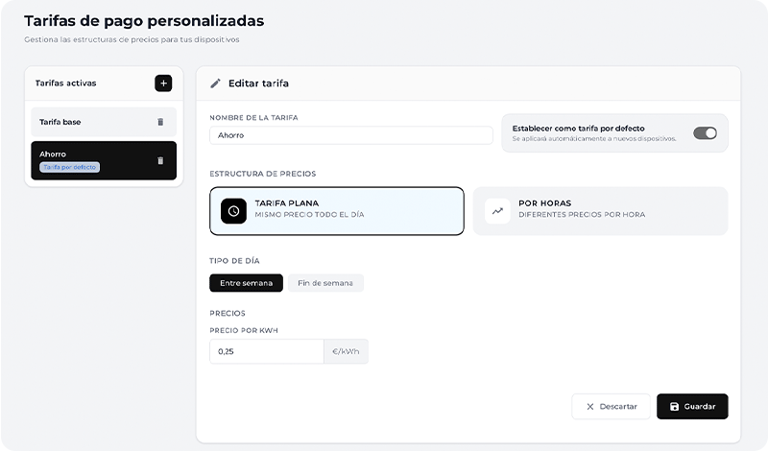
Task: Focus the Nombre de la tarifa field
Action: pos(350,135)
